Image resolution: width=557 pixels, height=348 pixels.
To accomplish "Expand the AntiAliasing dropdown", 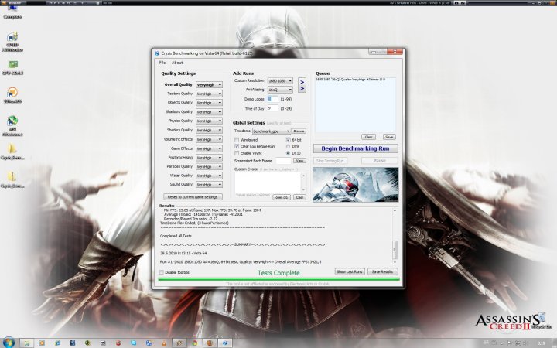I will click(280, 90).
